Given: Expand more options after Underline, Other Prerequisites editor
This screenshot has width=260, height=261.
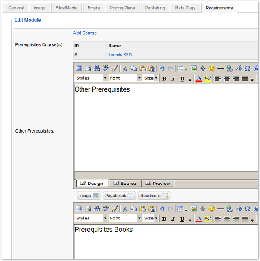Looking at the screenshot, I should click(x=190, y=80).
